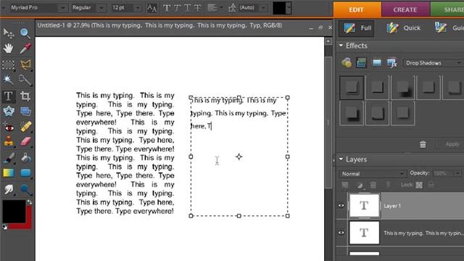Switch to Quick edit mode
The height and width of the screenshot is (261, 464).
(403, 28)
